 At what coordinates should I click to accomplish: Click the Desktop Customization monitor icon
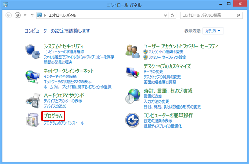[x=133, y=72]
